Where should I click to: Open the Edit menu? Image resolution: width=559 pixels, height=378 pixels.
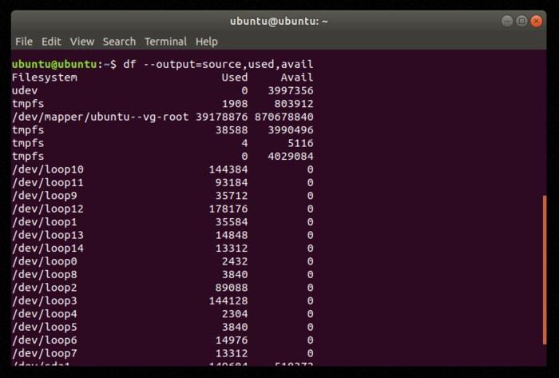pyautogui.click(x=51, y=42)
